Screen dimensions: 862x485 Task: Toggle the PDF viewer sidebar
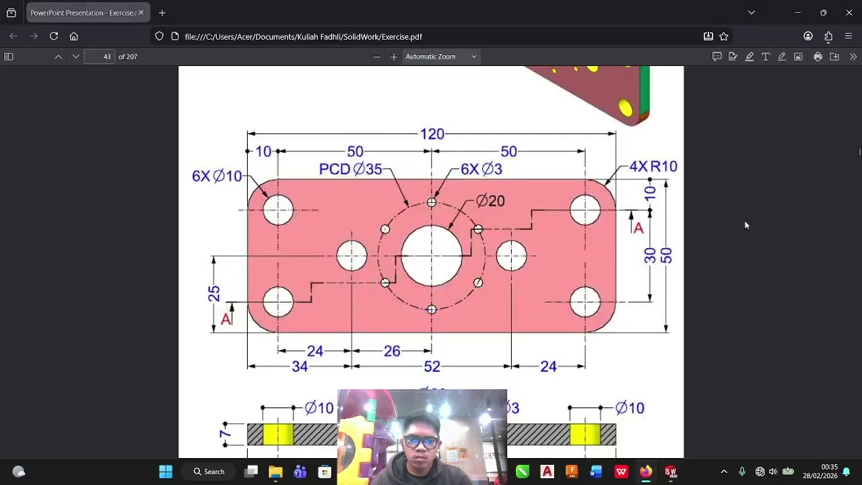(9, 57)
